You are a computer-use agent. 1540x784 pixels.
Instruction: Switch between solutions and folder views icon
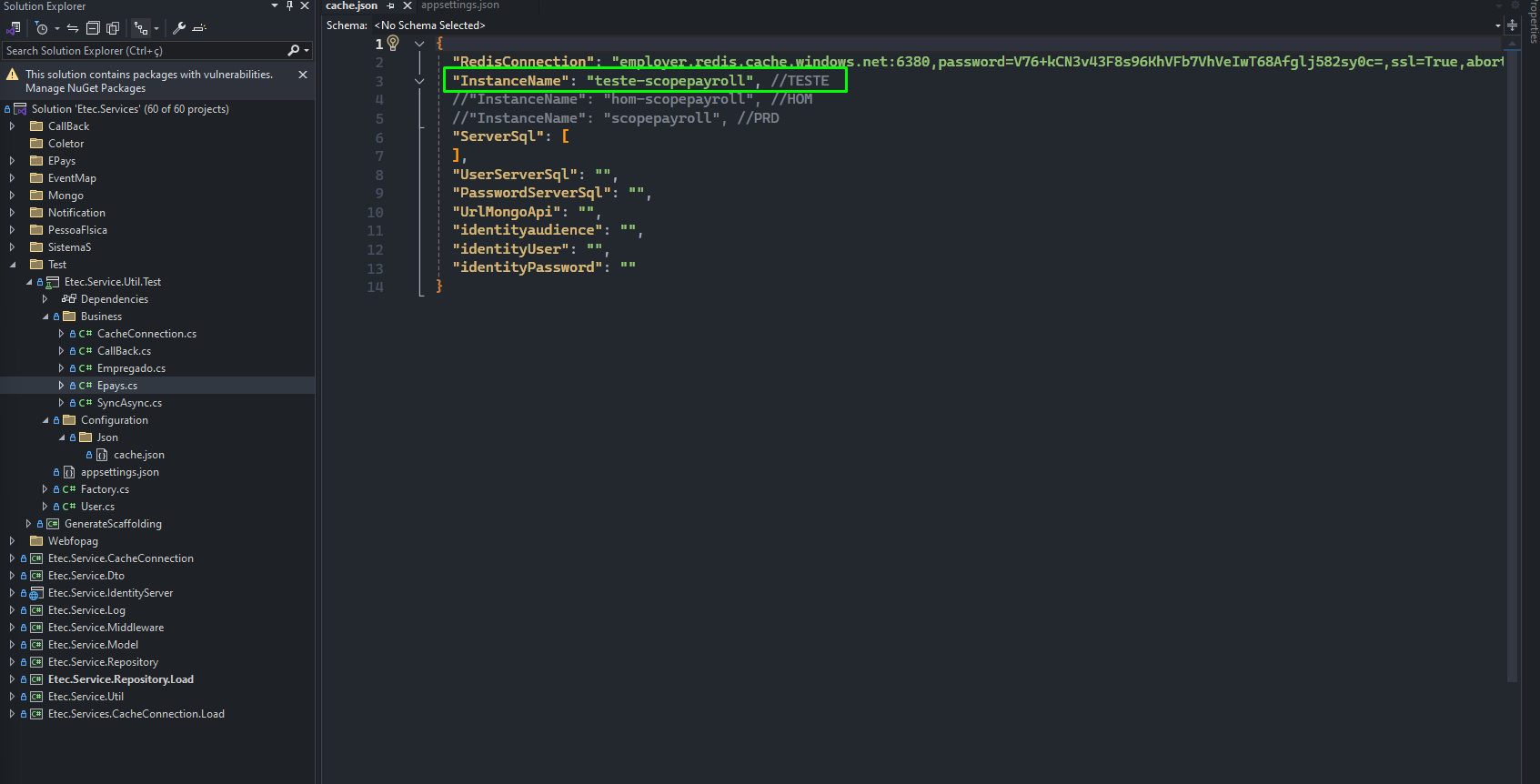pos(14,28)
